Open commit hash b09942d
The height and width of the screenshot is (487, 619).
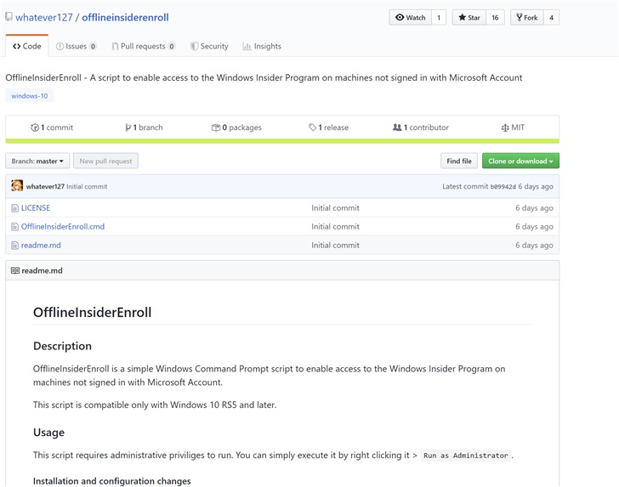tap(503, 187)
